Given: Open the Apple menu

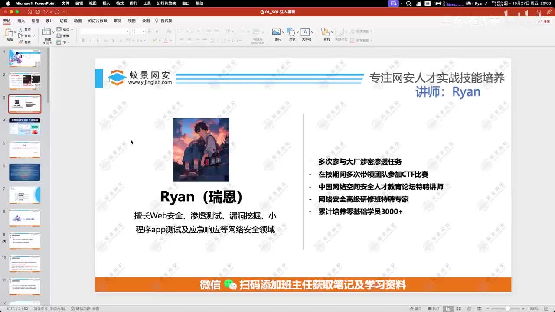Looking at the screenshot, I should [7, 3].
